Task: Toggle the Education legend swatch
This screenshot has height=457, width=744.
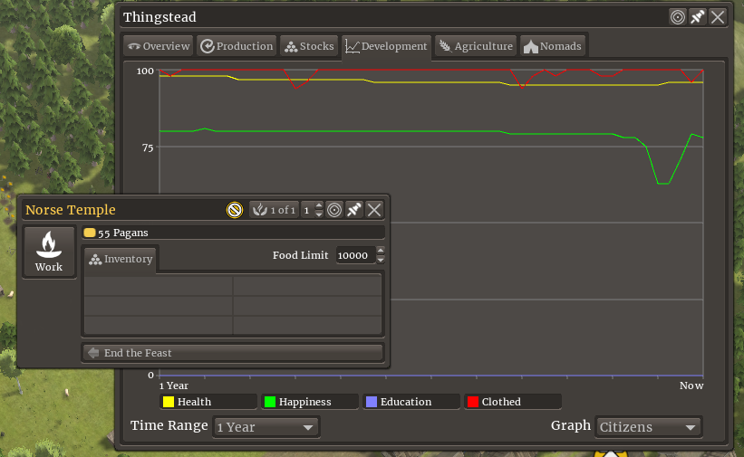Action: click(372, 402)
